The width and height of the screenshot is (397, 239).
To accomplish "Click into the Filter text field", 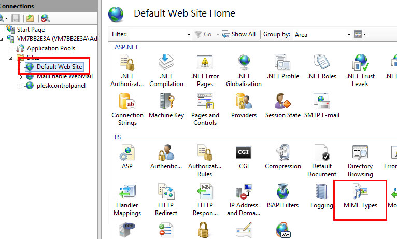I will click(x=158, y=34).
